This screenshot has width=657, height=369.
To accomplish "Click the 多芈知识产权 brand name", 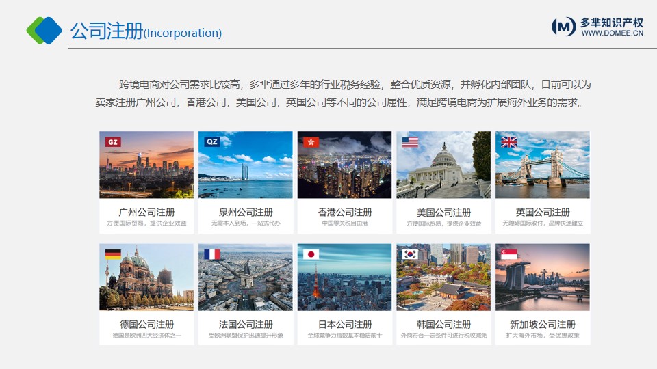I will (612, 23).
